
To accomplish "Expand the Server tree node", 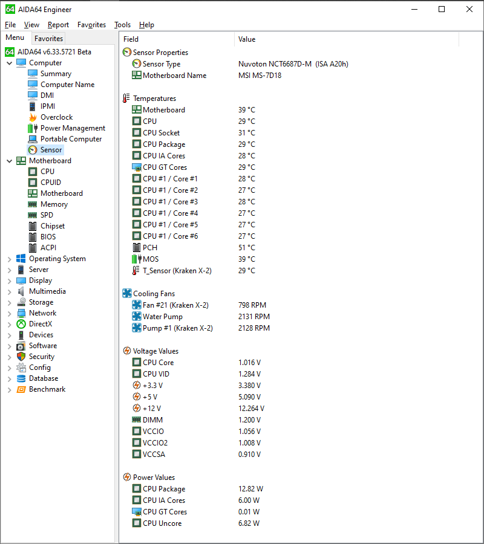I will [9, 270].
